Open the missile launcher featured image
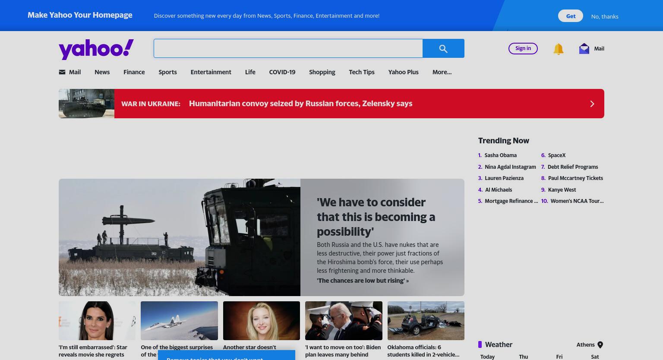Viewport: 663px width, 360px height. pyautogui.click(x=180, y=237)
